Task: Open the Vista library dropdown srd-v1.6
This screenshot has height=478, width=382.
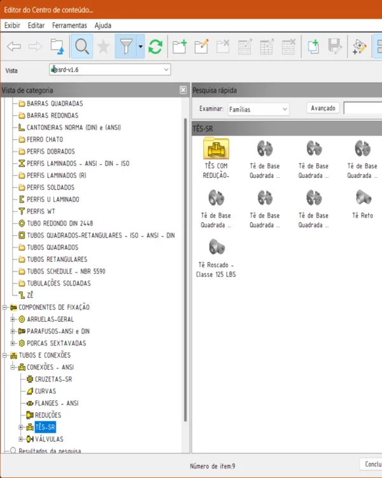Action: [110, 69]
